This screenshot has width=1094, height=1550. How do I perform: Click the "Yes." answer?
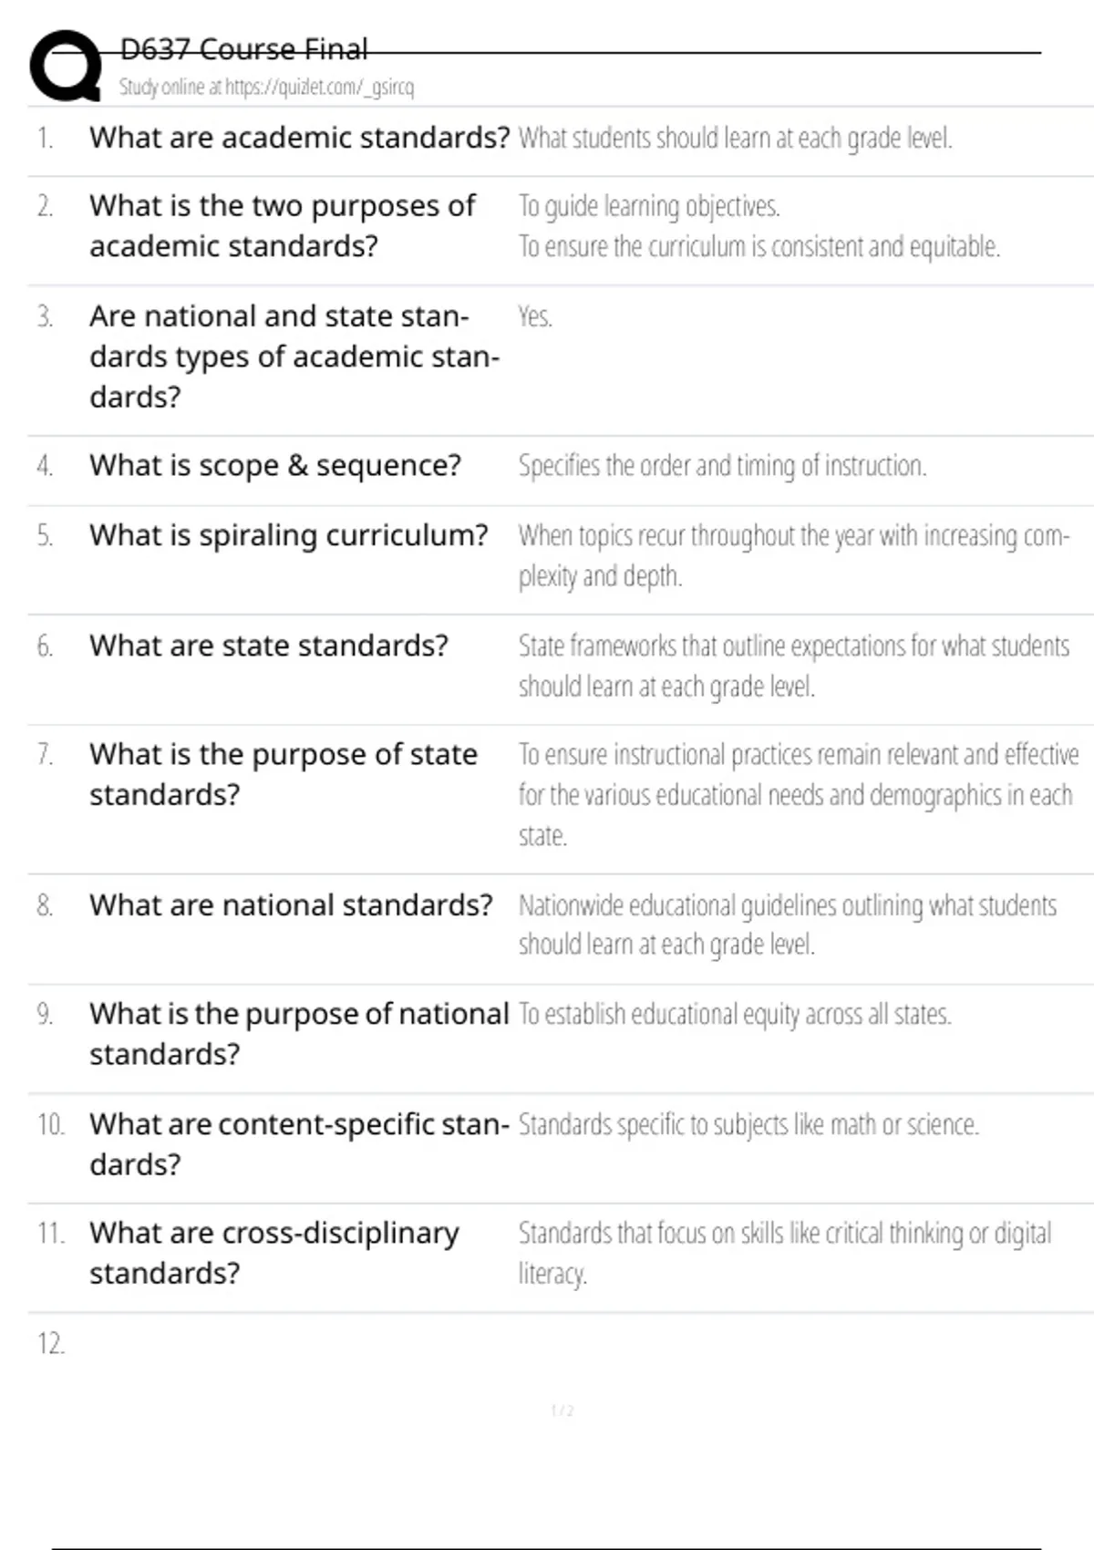(x=535, y=316)
